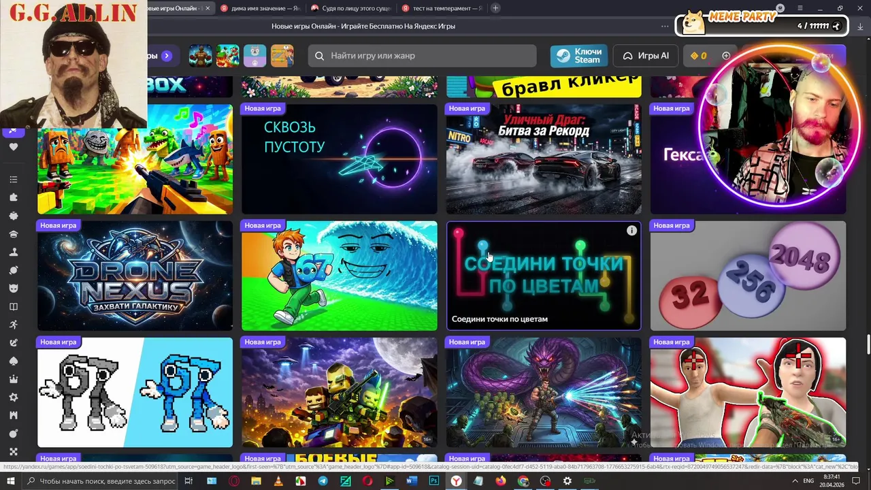871x490 pixels.
Task: Open first recent game icon in header
Action: 200,56
